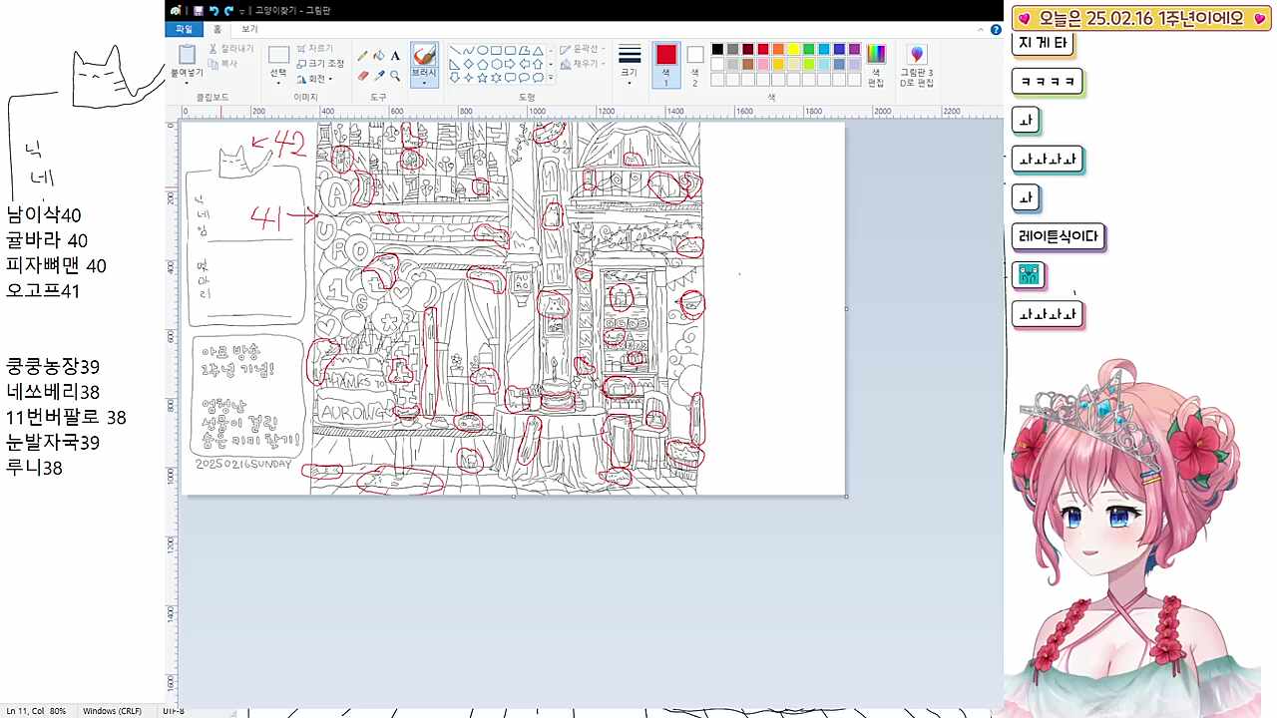Screen dimensions: 1277x718
Task: Click the '오고프41' line in Notepad
Action: click(x=43, y=291)
